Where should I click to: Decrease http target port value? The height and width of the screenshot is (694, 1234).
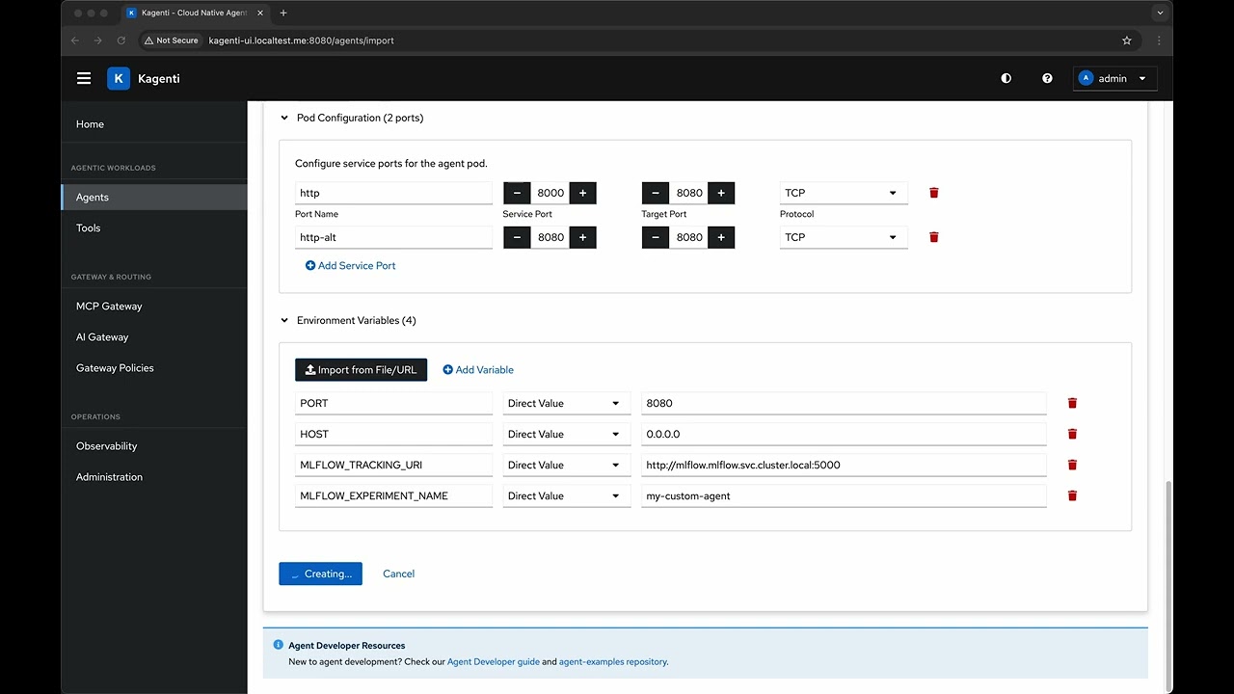coord(656,193)
